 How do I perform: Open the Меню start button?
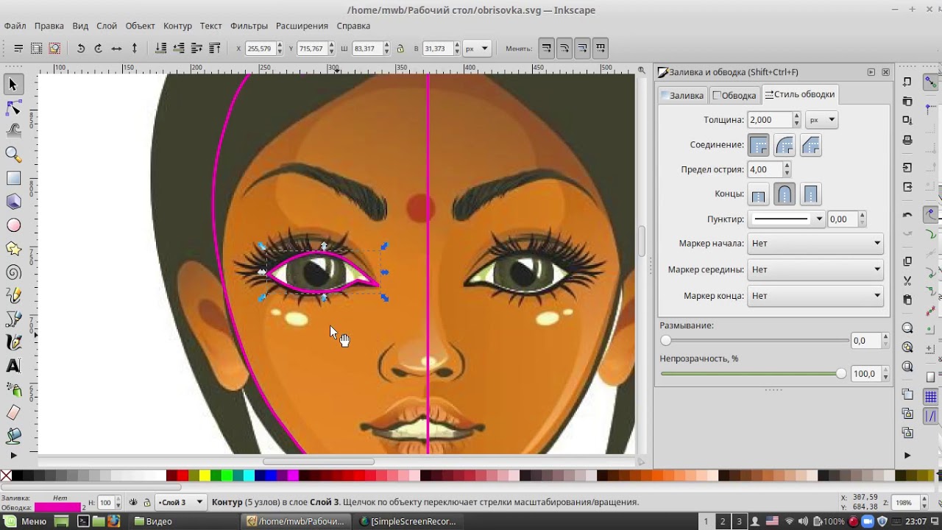tap(26, 521)
